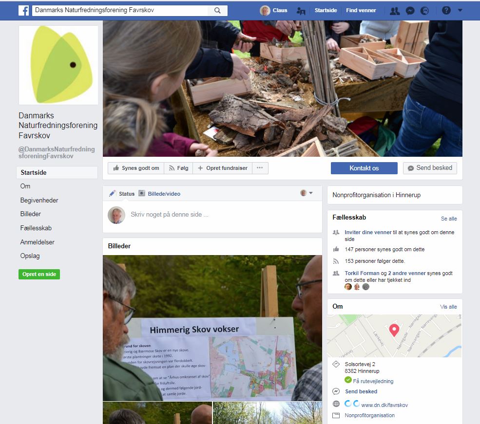Click the first friend avatar under Torkil Forman

click(x=348, y=287)
